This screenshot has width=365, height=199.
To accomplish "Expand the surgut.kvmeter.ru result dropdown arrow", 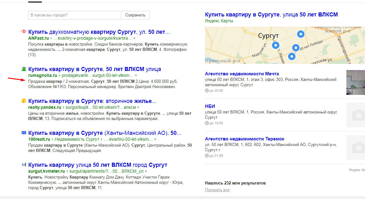I will (x=146, y=171).
